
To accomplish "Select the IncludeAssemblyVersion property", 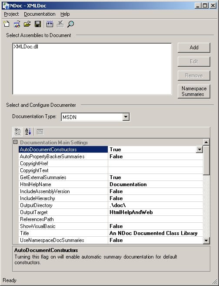I will point(63,191).
